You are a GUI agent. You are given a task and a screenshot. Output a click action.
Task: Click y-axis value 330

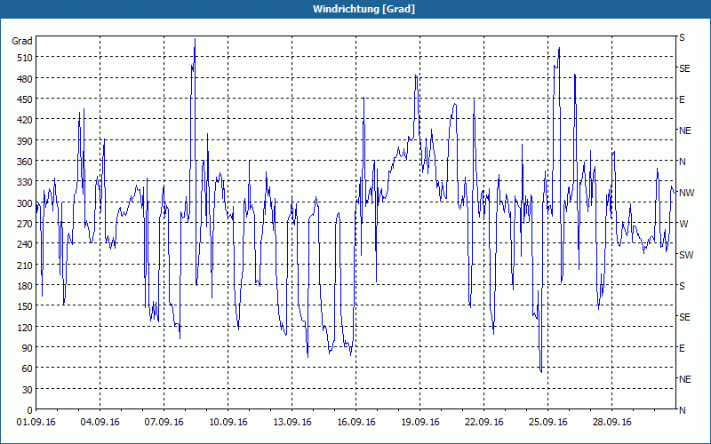tap(25, 182)
